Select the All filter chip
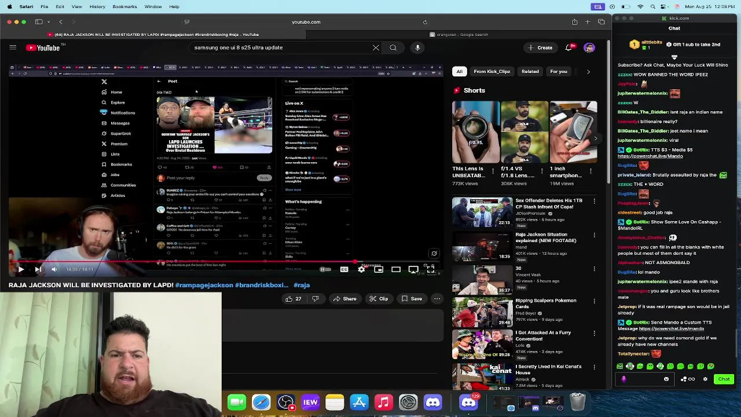Screen dimensions: 741x417 tap(459, 71)
